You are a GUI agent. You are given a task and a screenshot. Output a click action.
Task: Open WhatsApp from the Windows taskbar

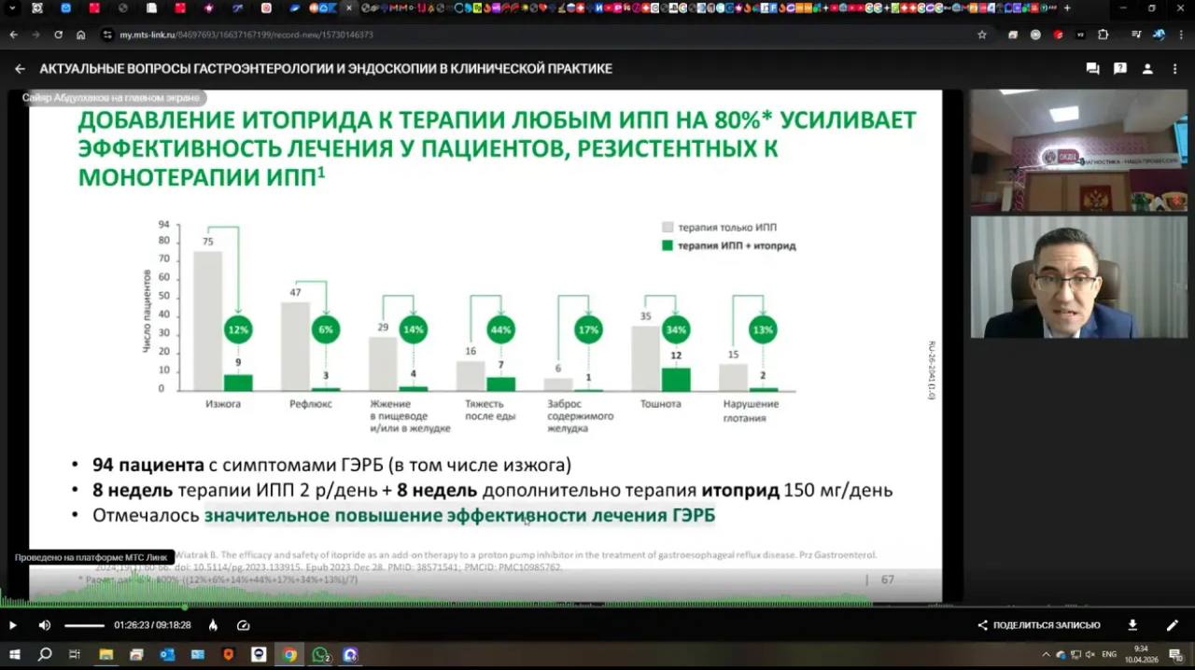tap(320, 655)
